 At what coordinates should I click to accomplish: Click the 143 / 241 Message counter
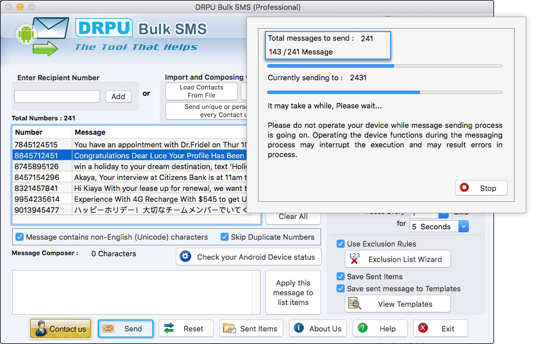pyautogui.click(x=300, y=52)
